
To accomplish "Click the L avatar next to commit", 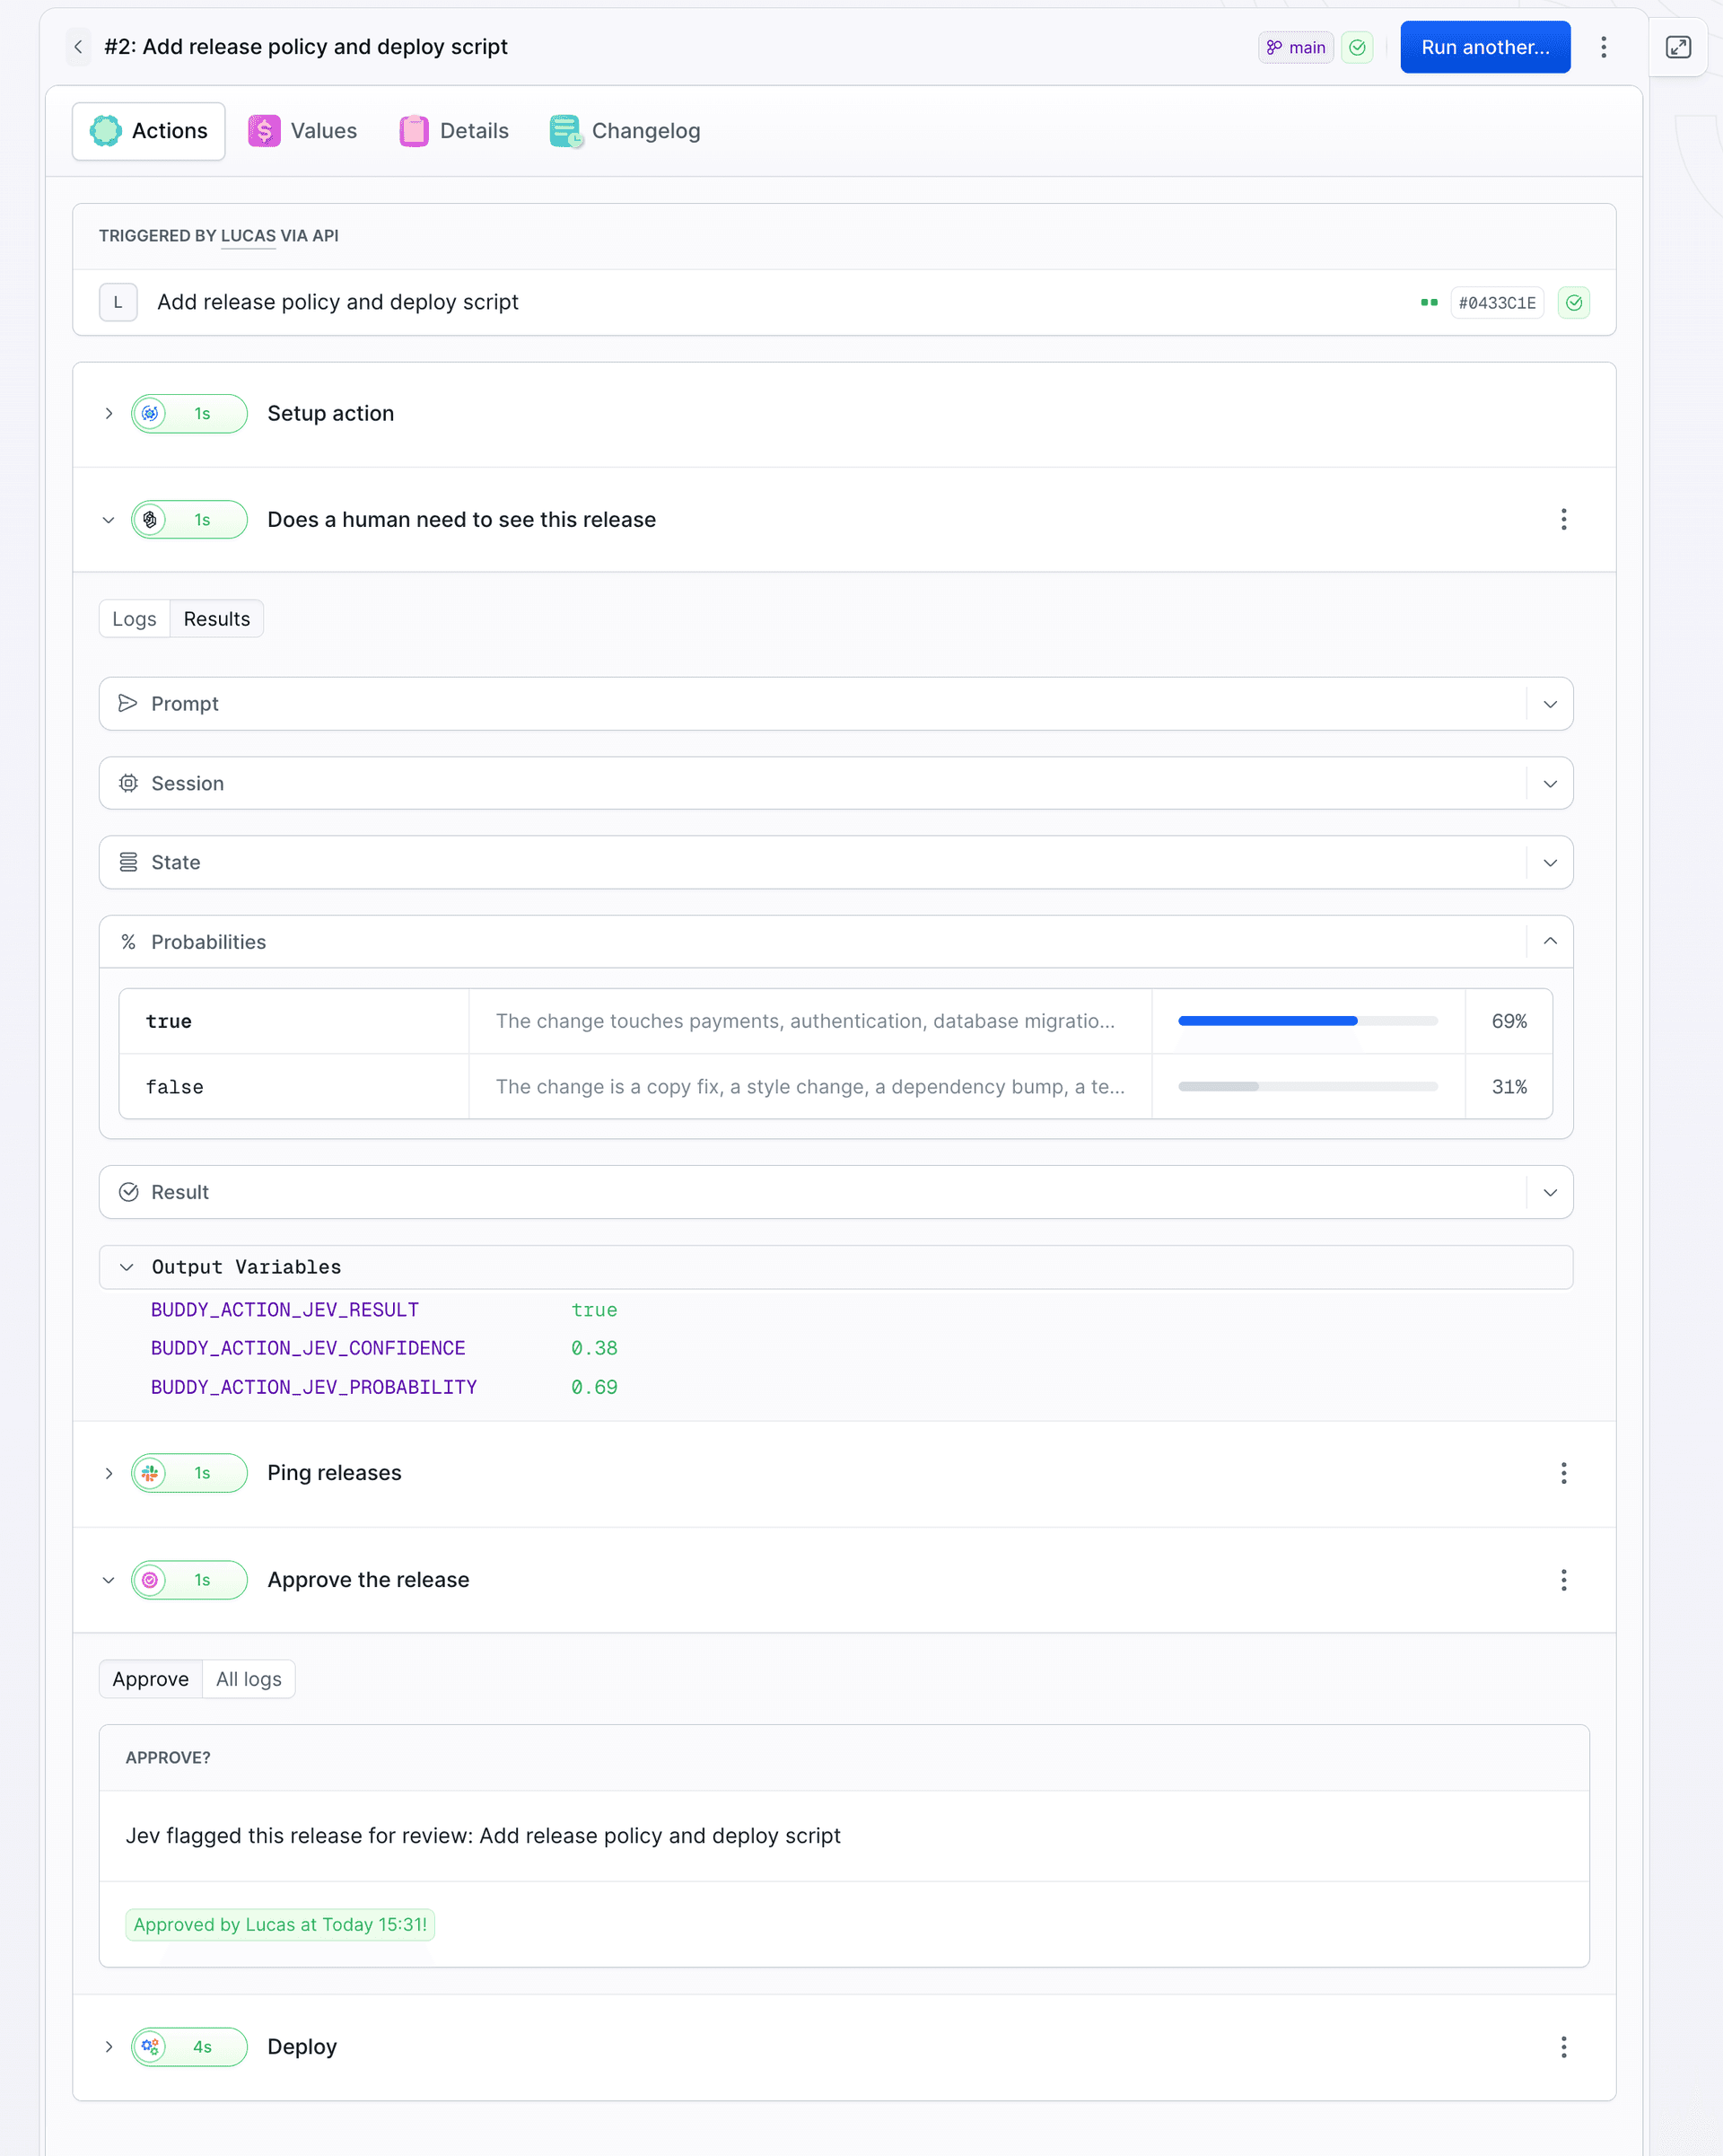I will coord(118,302).
